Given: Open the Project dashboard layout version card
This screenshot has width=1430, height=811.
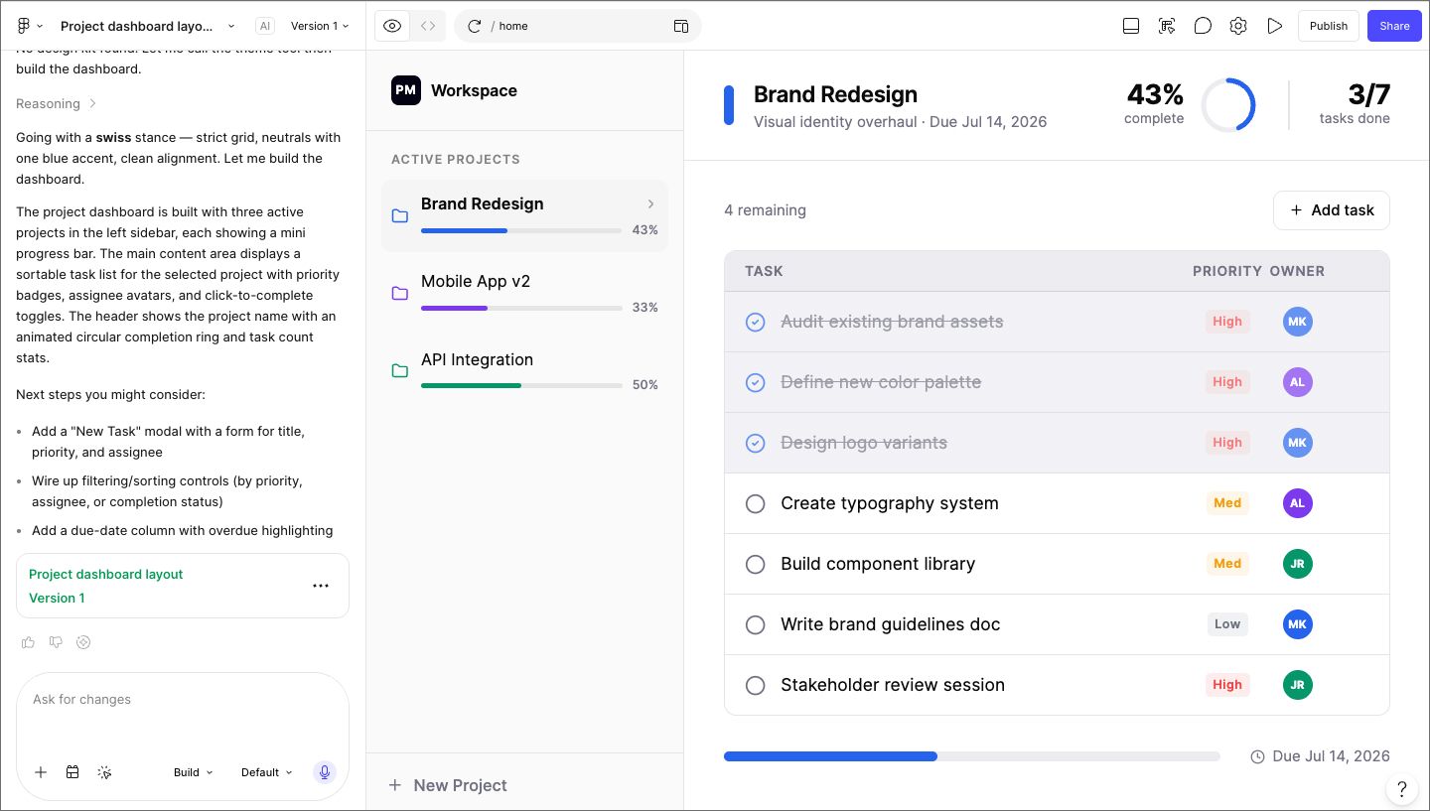Looking at the screenshot, I should pyautogui.click(x=183, y=586).
